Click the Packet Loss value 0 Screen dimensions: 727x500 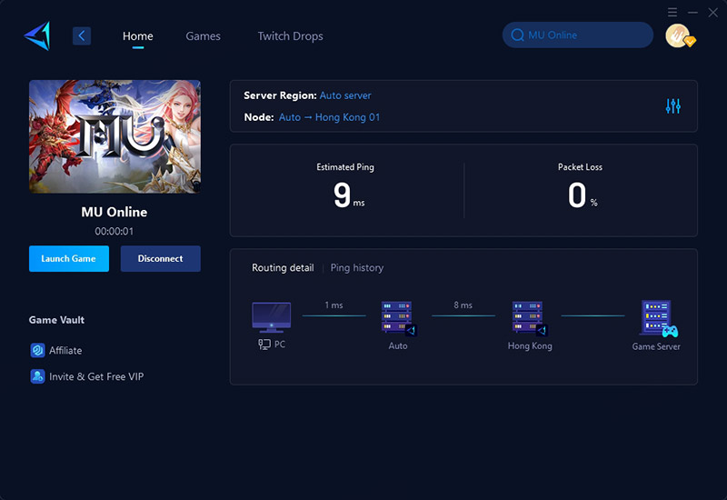pos(577,195)
